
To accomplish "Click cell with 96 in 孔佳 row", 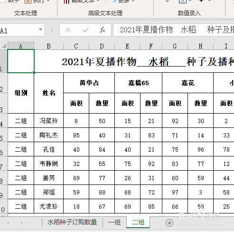I will tap(200, 149).
